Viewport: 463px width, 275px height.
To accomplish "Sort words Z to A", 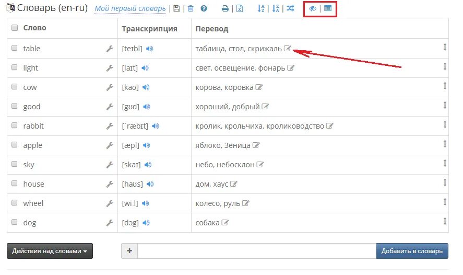I will click(x=276, y=8).
